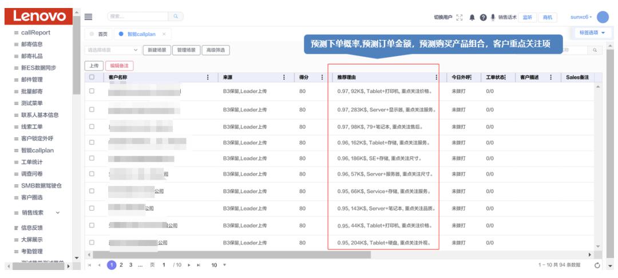Expand the 销售线索 sidebar menu
618x278 pixels.
coord(37,213)
